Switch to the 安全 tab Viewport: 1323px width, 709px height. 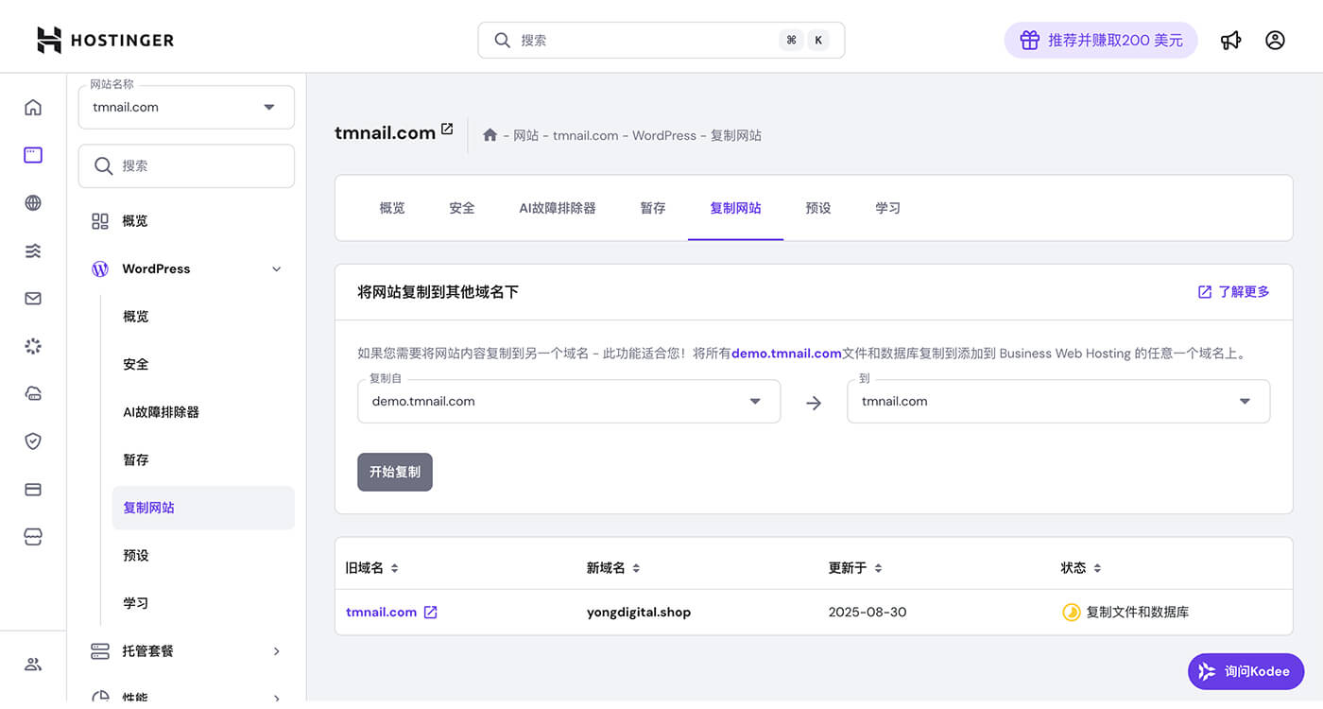(x=462, y=208)
